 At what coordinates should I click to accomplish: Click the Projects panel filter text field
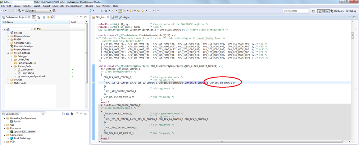pos(64,17)
